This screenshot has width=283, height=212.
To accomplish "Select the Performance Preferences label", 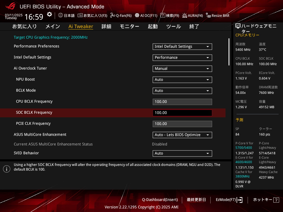I will tap(36, 46).
